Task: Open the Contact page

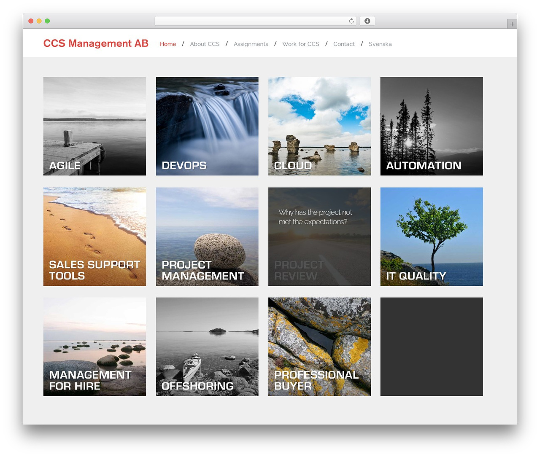Action: [344, 44]
